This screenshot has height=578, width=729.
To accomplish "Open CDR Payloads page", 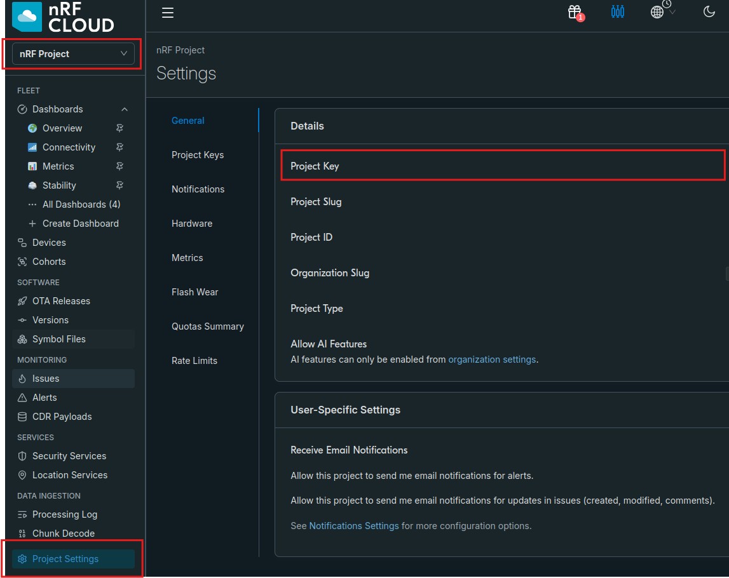I will 62,417.
